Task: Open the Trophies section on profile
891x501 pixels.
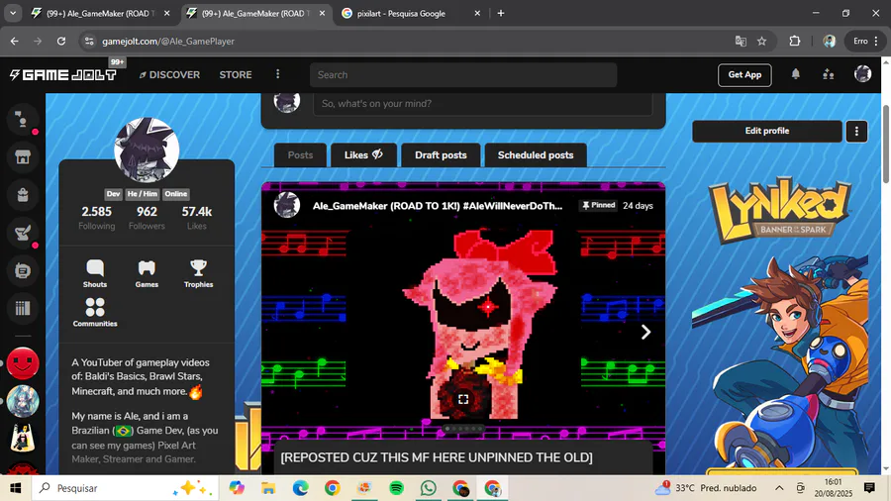Action: point(198,273)
